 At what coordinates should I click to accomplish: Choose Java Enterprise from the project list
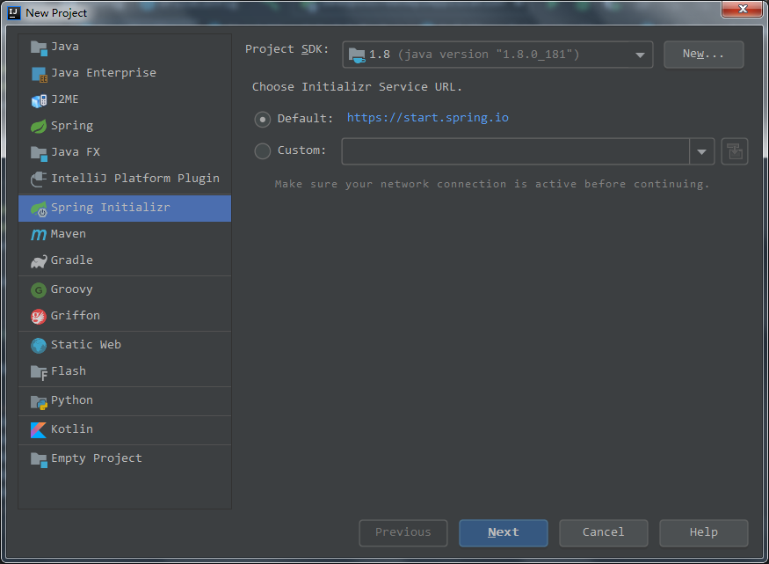103,73
